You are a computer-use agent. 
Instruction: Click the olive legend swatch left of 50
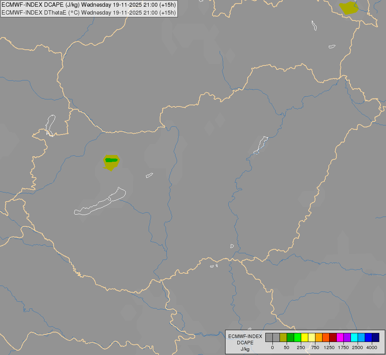(x=283, y=338)
